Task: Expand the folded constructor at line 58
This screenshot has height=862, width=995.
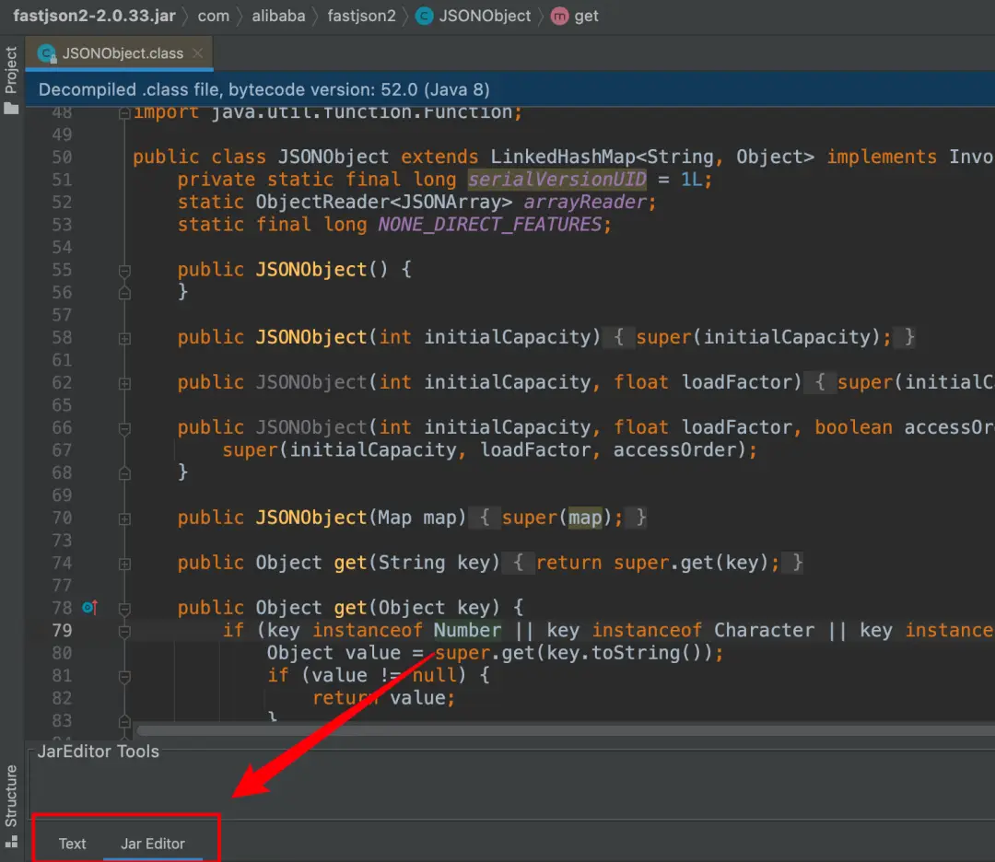Action: (x=124, y=339)
